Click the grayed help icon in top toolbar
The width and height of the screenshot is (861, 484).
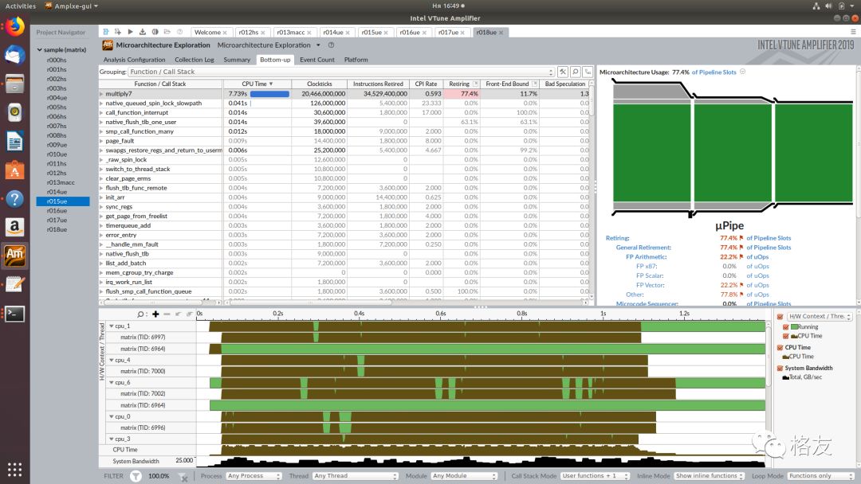tap(179, 32)
